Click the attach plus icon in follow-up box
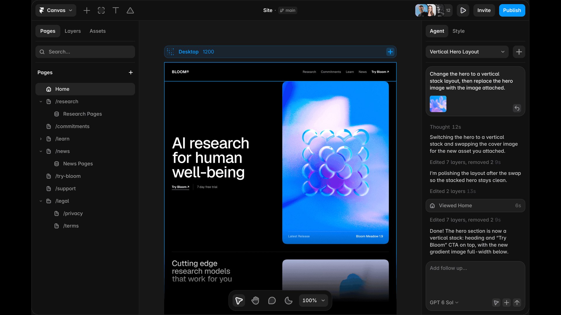The width and height of the screenshot is (561, 315). 507,302
